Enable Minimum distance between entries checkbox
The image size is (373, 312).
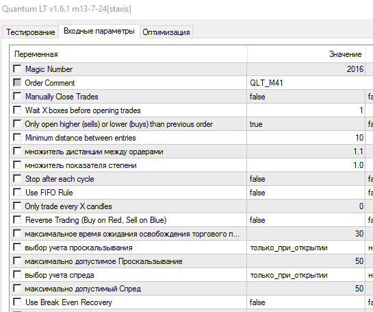(x=17, y=138)
